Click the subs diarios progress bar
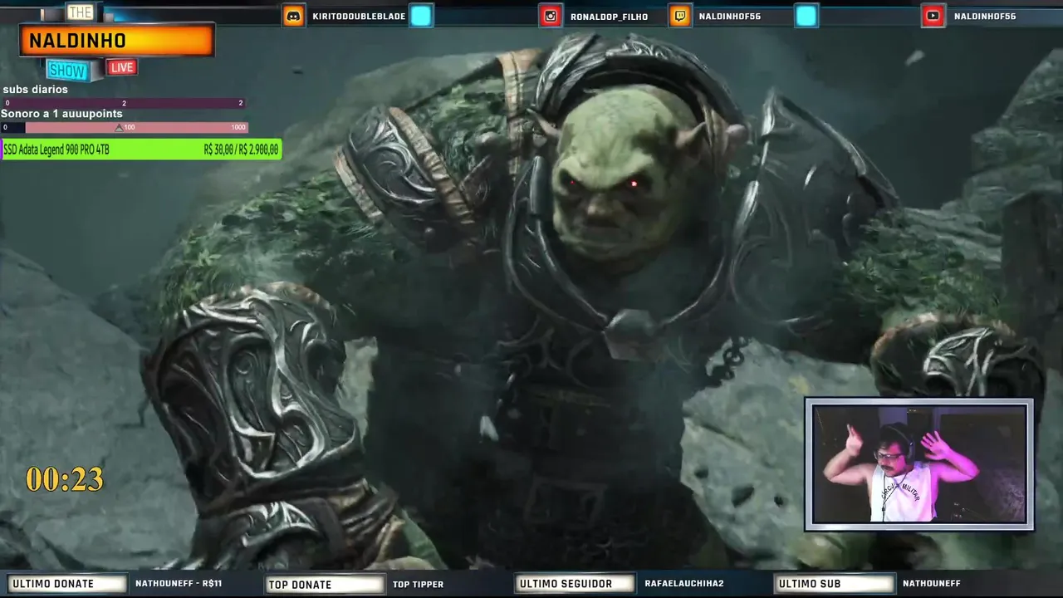 (x=123, y=103)
